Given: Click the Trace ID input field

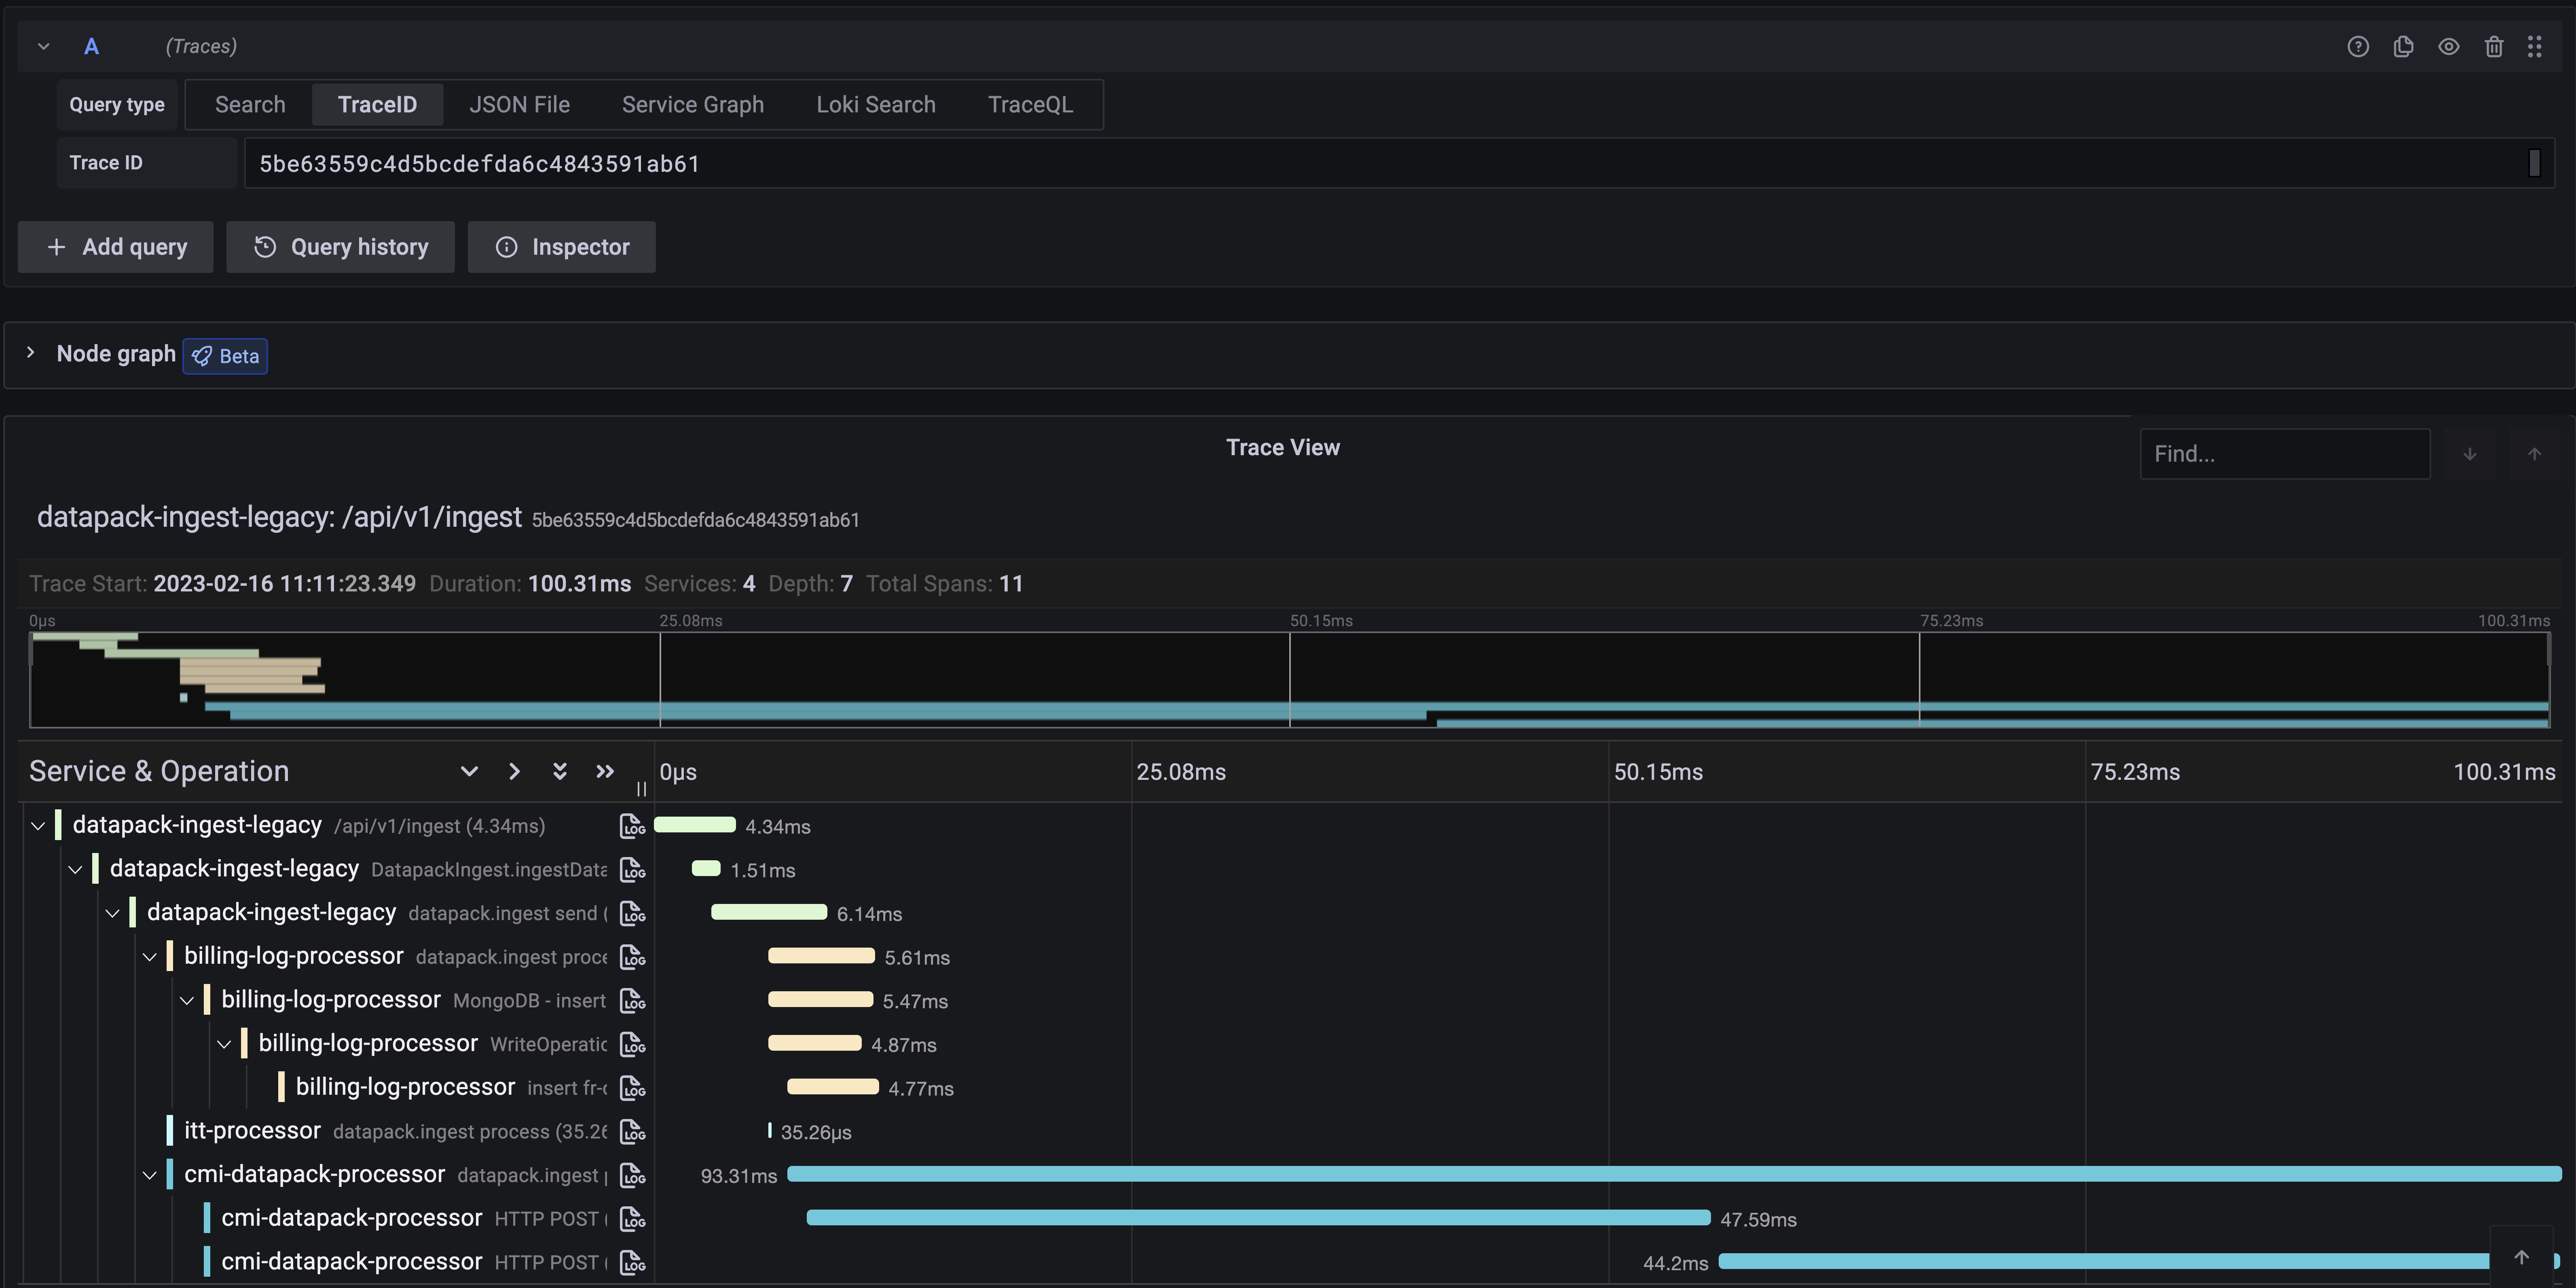Looking at the screenshot, I should 1398,163.
